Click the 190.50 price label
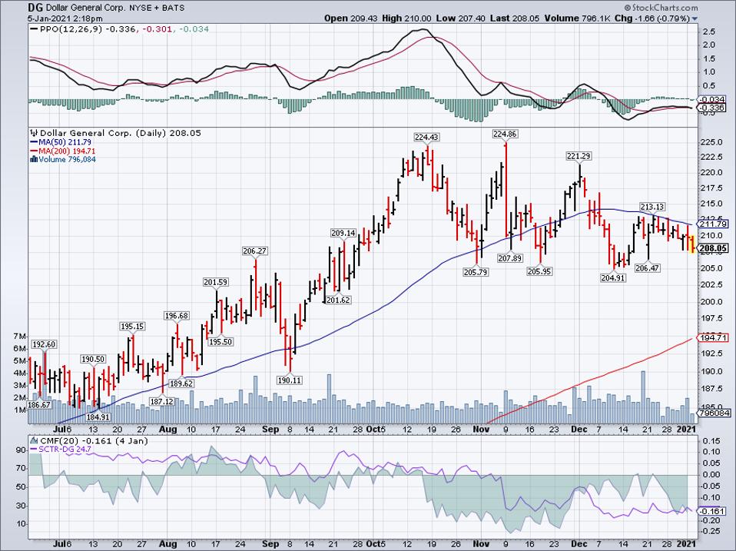The image size is (736, 551). [x=93, y=359]
